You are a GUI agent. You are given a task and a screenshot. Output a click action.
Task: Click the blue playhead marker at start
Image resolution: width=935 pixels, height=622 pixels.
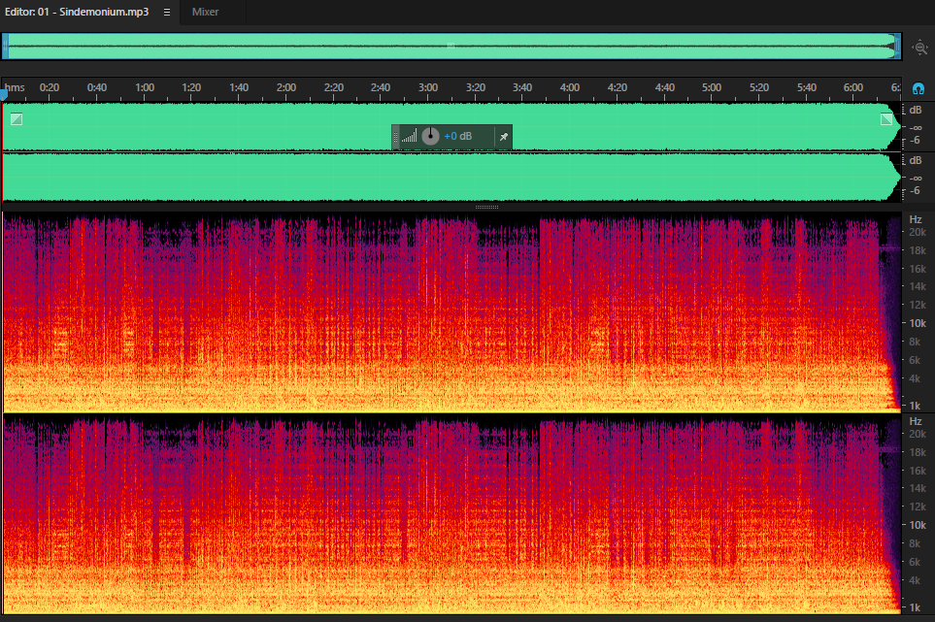coord(4,93)
